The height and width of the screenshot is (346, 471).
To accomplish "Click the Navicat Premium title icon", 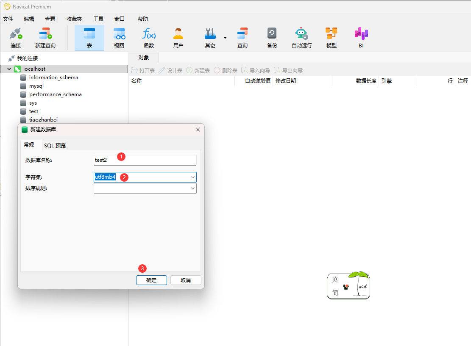I will pos(7,6).
